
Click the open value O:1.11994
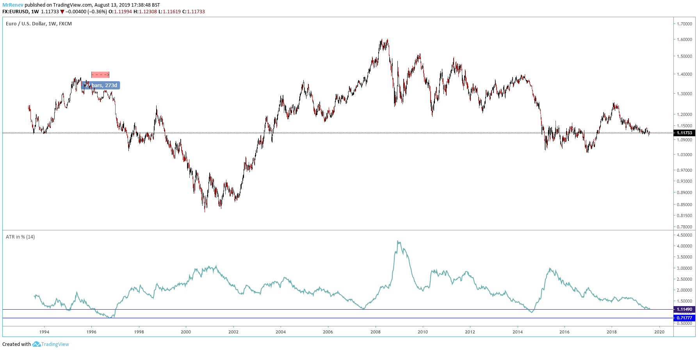(x=120, y=12)
